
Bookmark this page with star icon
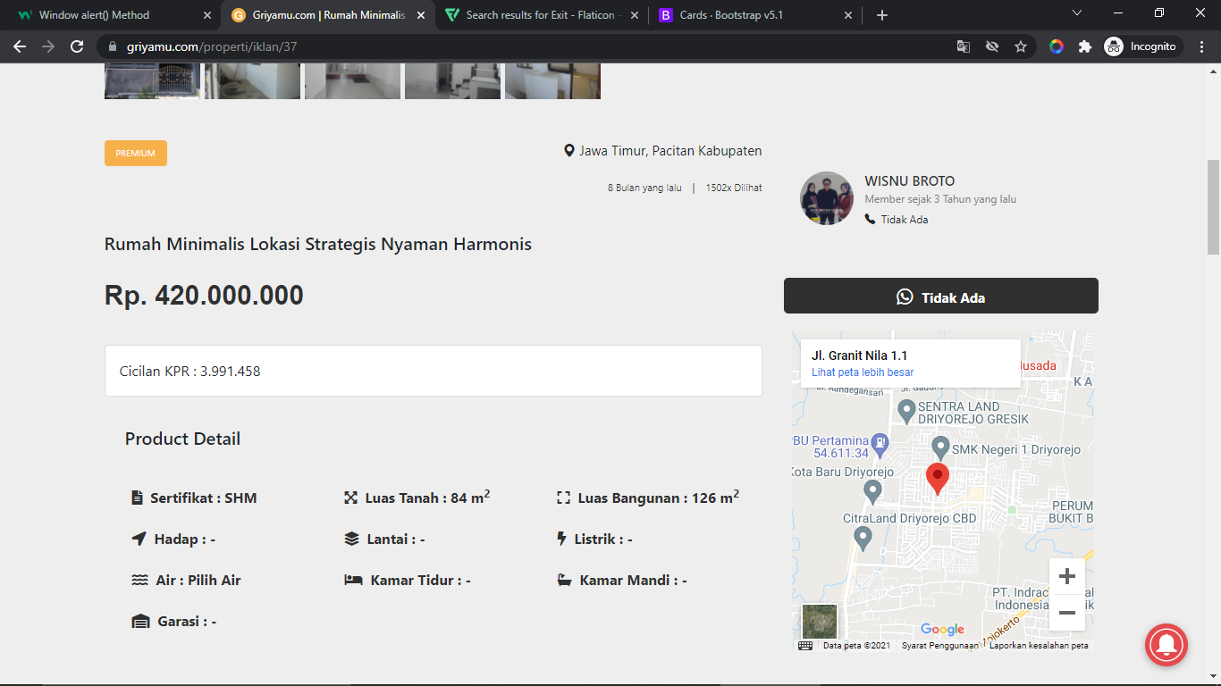(1020, 46)
